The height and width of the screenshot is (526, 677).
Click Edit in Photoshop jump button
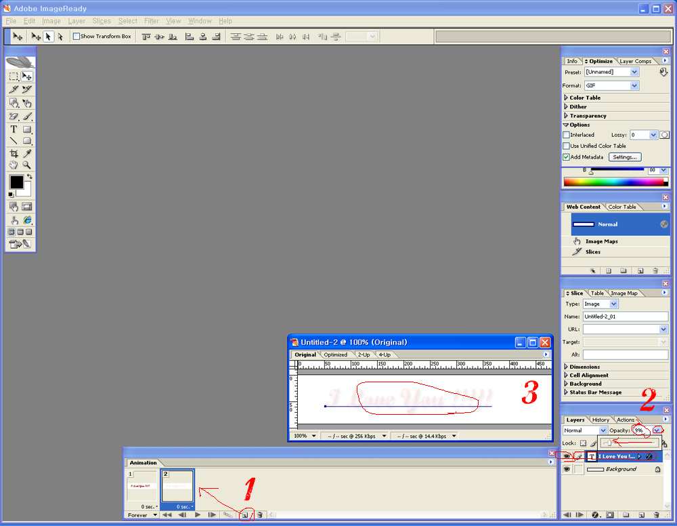point(20,245)
